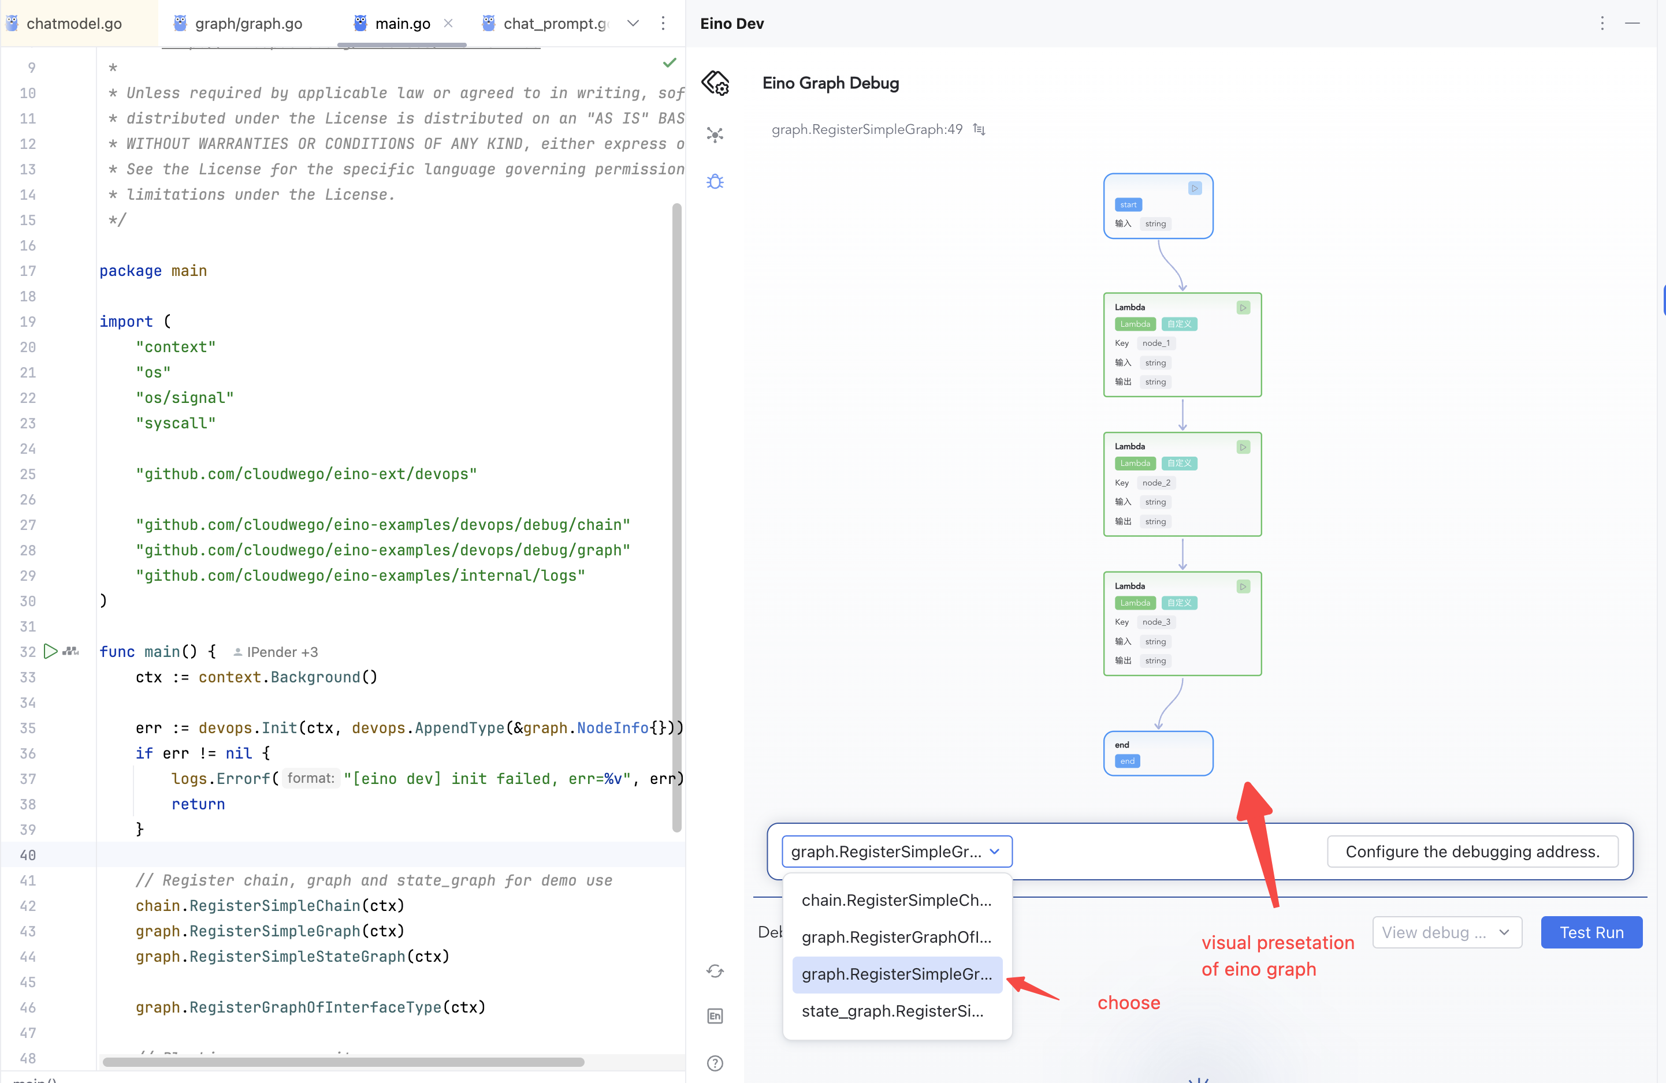Click the editor horizontal scrollbar
Image resolution: width=1666 pixels, height=1083 pixels.
tap(343, 1062)
